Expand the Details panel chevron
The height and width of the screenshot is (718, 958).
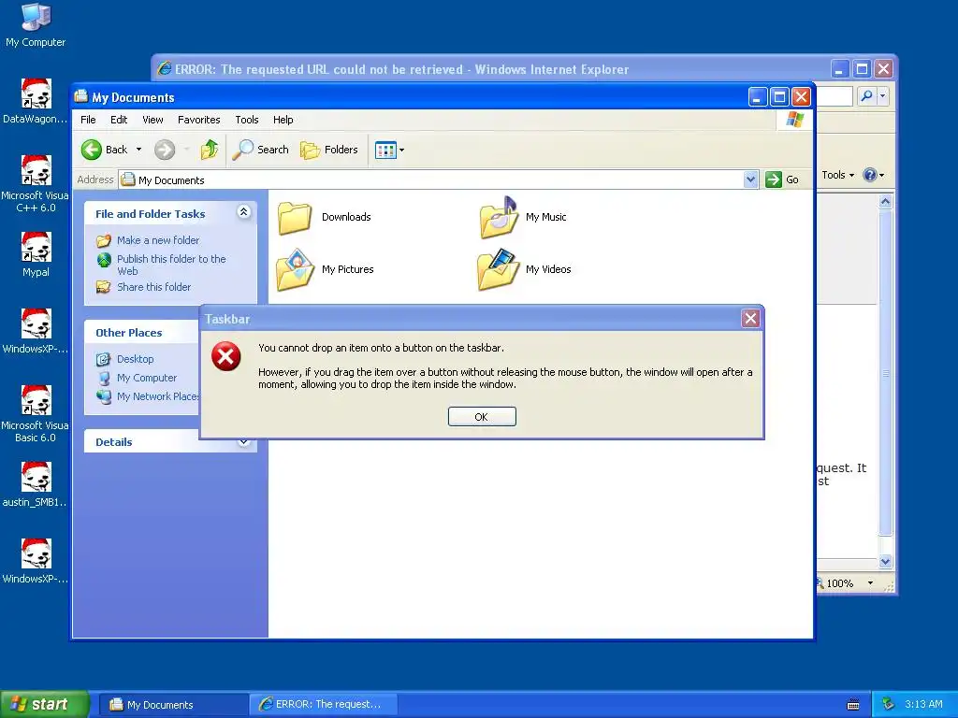[x=243, y=441]
